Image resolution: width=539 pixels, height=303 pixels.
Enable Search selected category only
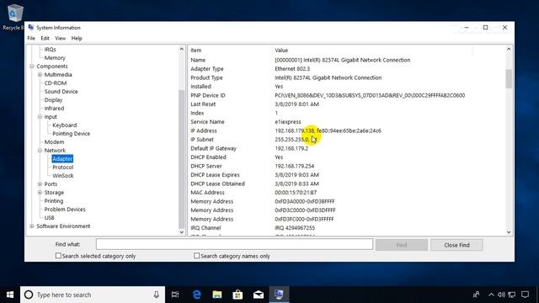[58, 256]
